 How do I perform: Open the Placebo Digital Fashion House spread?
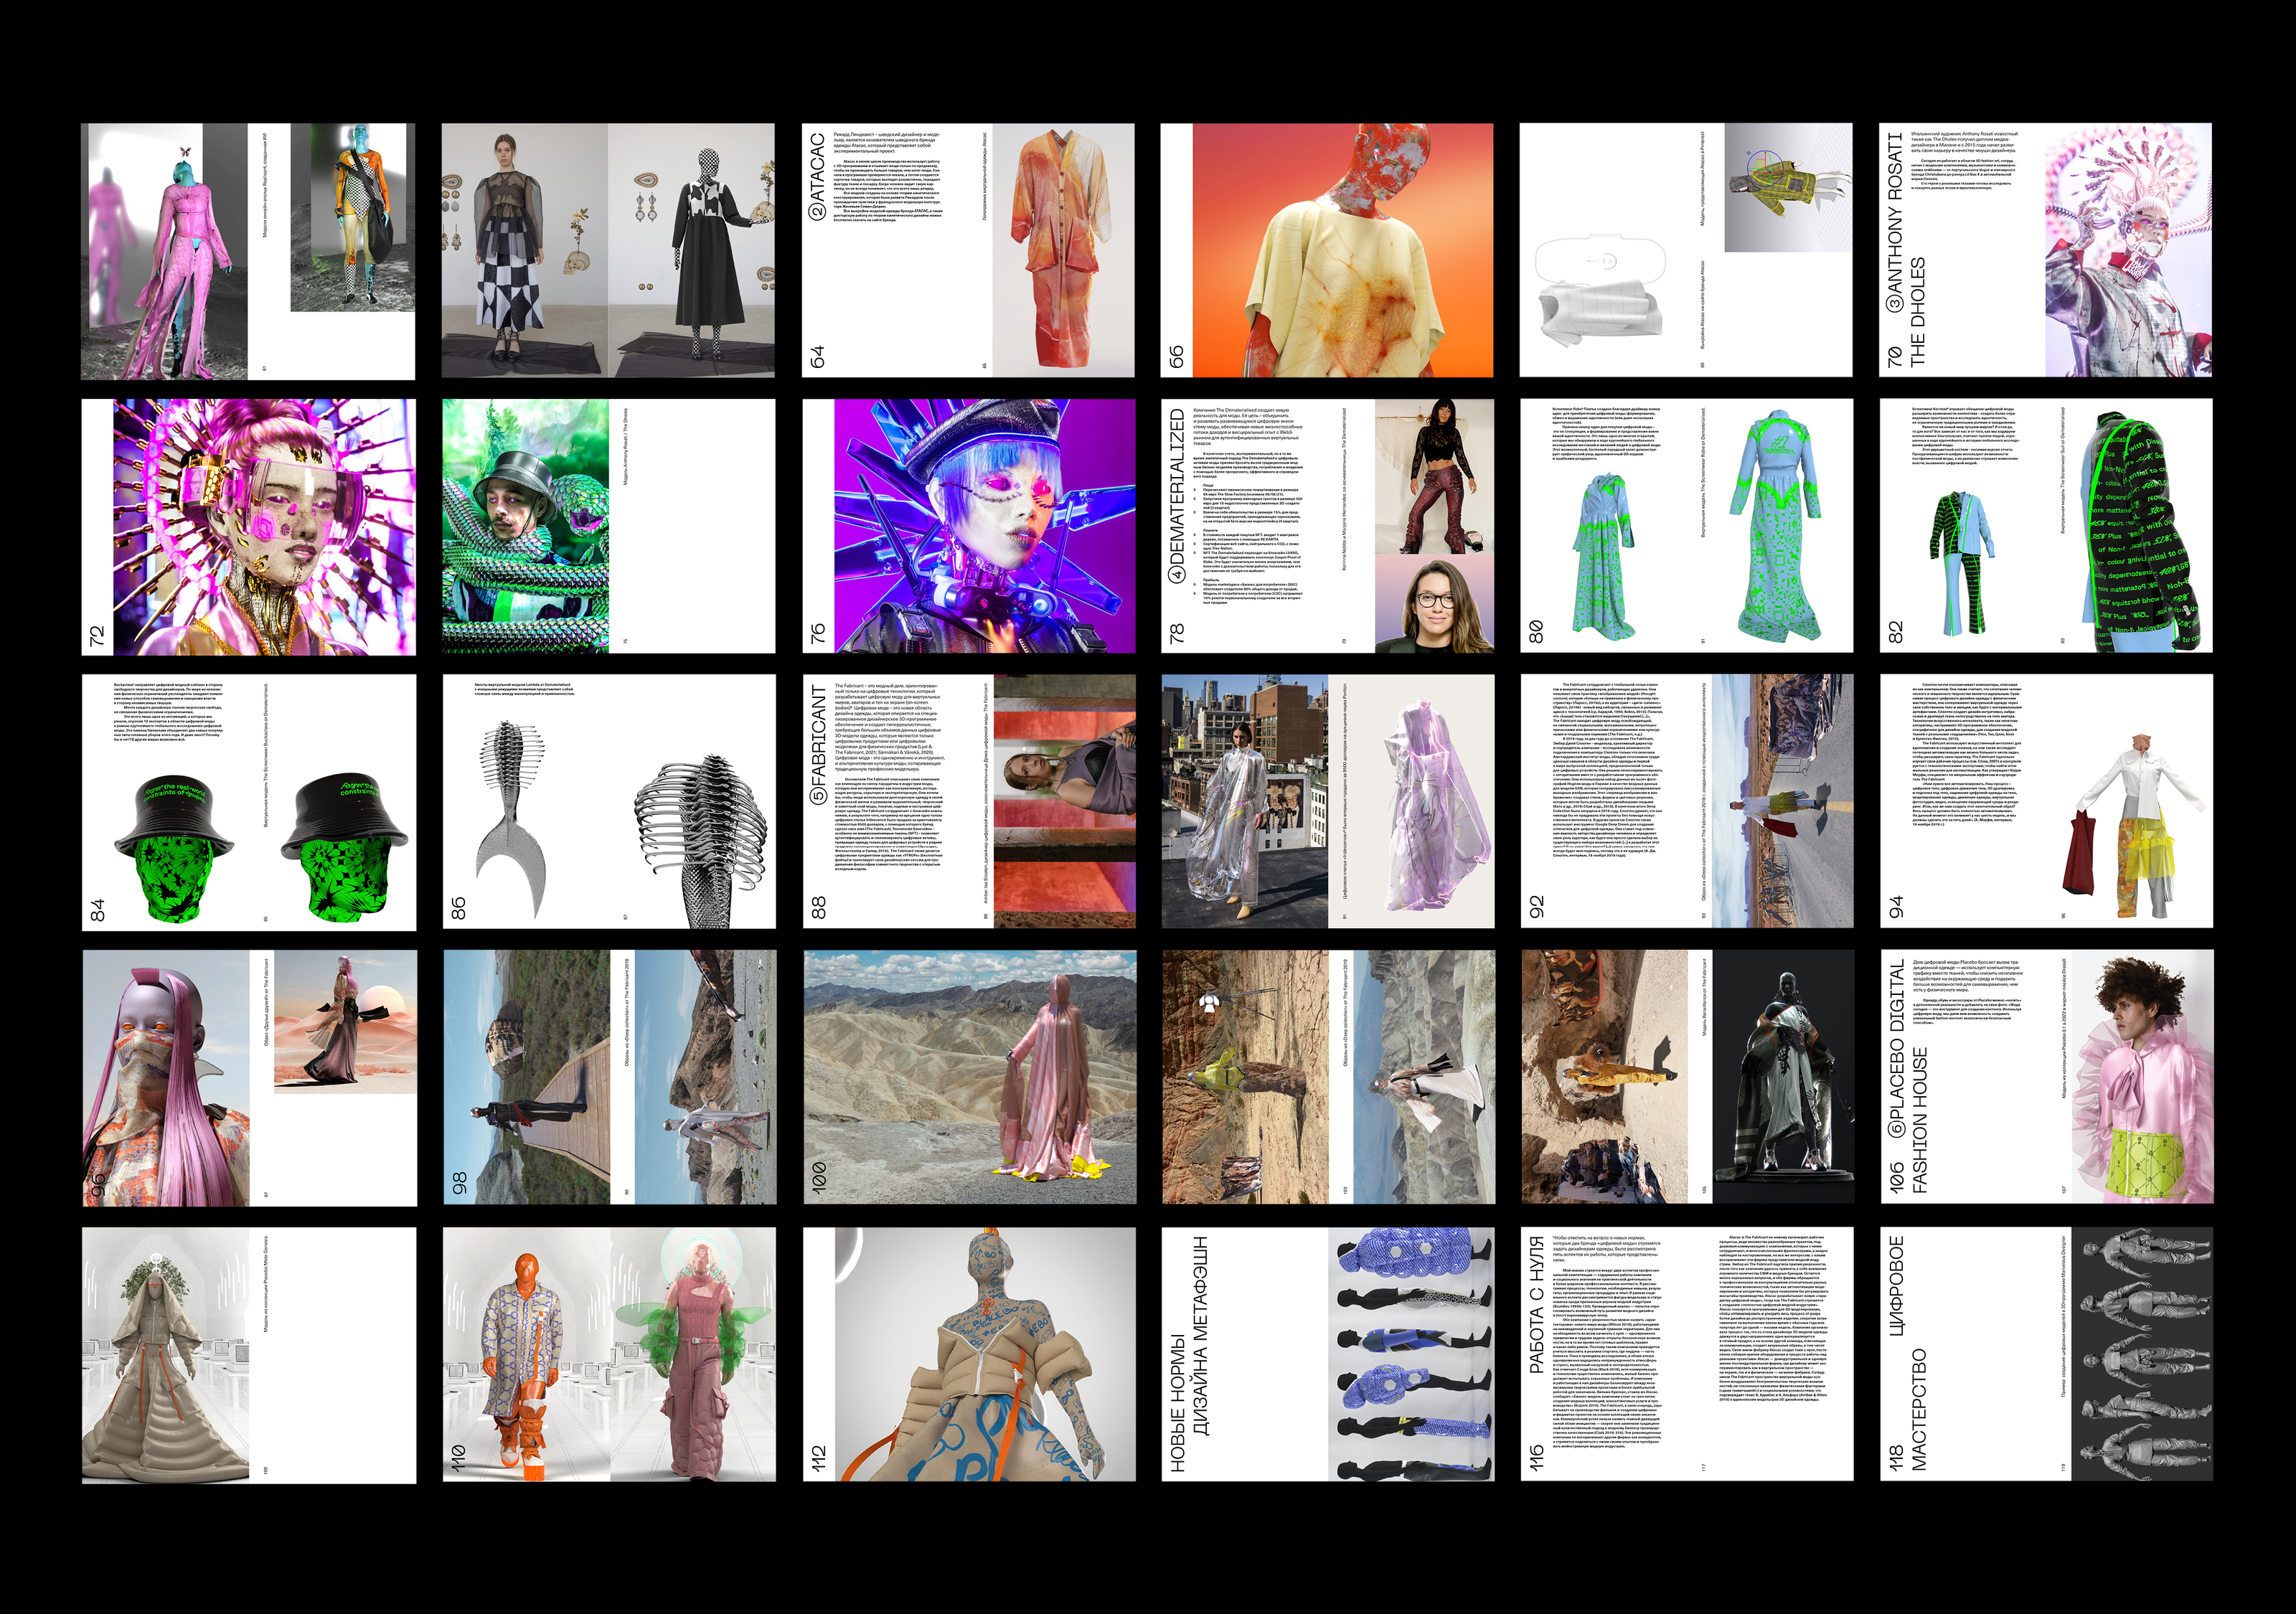coord(2045,1078)
